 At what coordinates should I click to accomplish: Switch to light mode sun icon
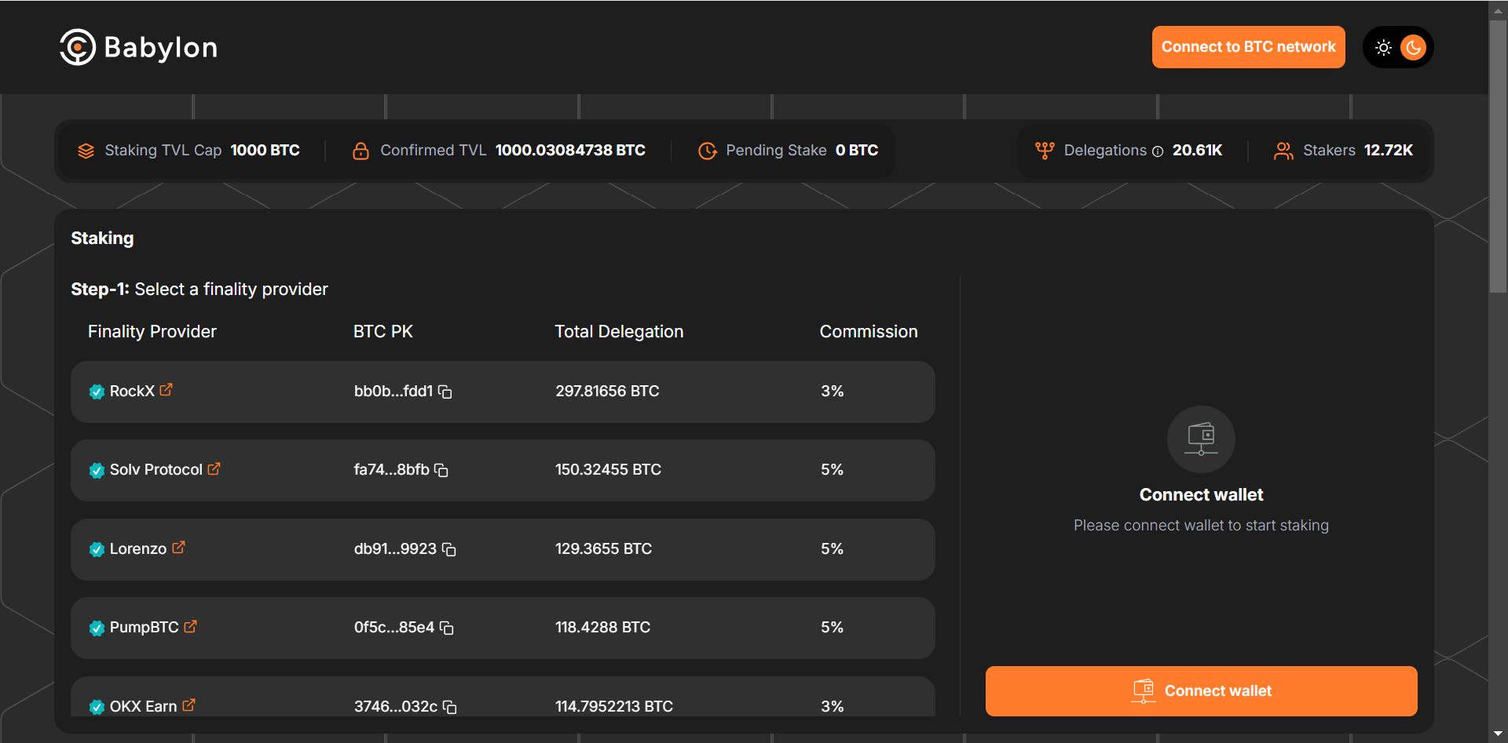[x=1383, y=47]
